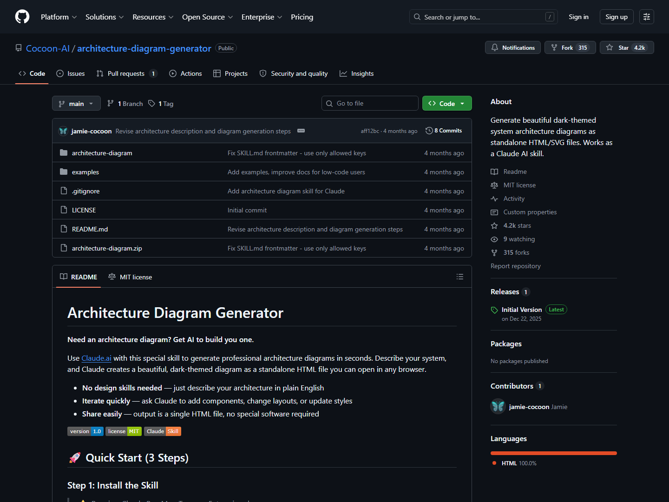Switch to the MIT license README tab
The image size is (669, 502).
(130, 277)
